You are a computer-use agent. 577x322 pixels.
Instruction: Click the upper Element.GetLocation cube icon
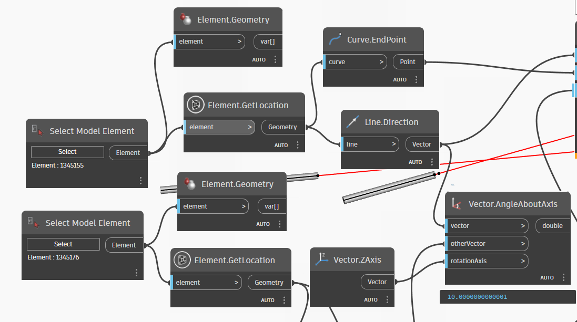[x=195, y=105]
